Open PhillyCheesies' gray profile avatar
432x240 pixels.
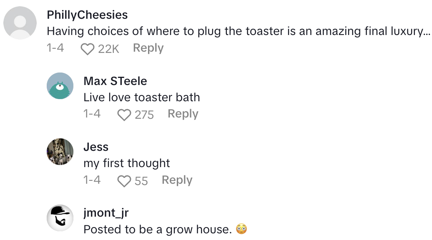point(20,23)
